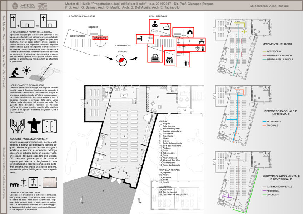
Task: Click the altar table with cross icon
Action: coord(202,41)
